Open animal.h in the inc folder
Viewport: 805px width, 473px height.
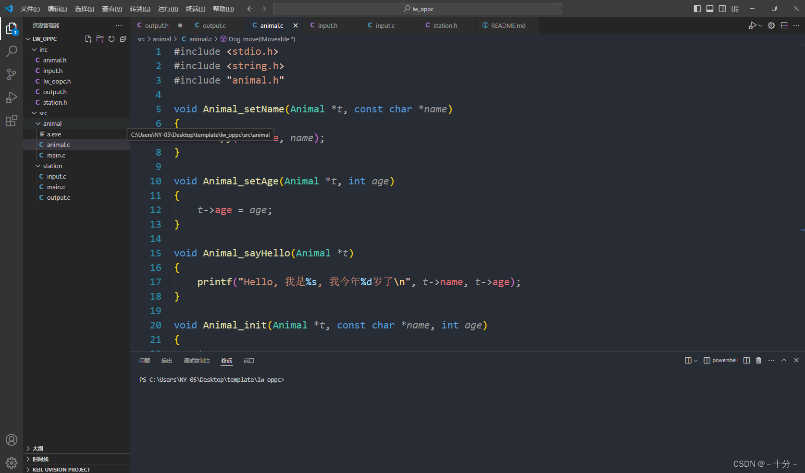coord(76,60)
